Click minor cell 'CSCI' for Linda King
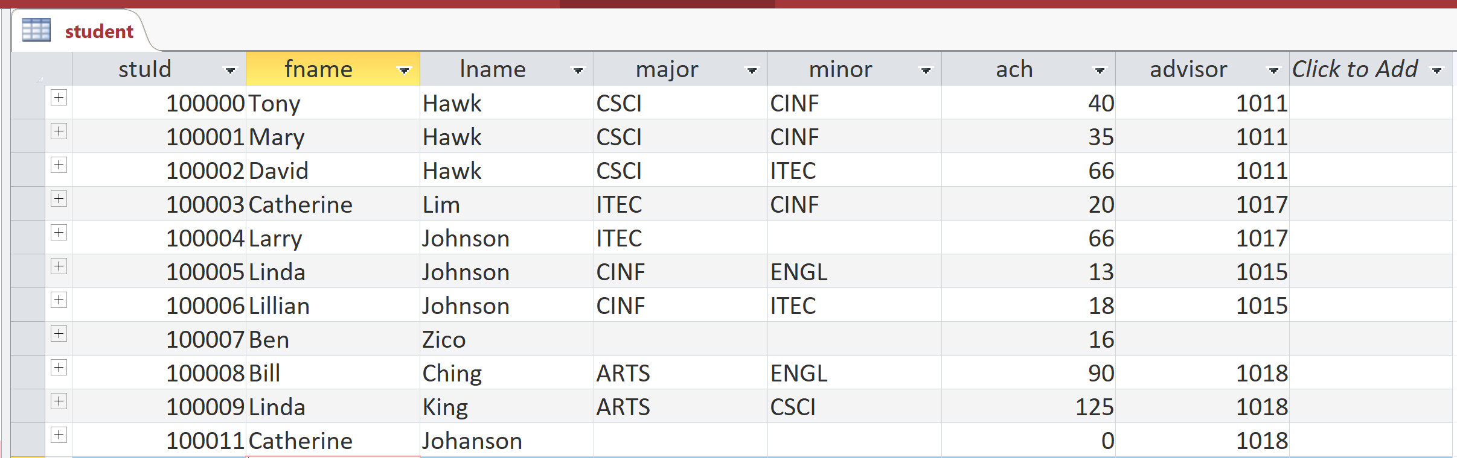This screenshot has width=1457, height=458. click(854, 406)
